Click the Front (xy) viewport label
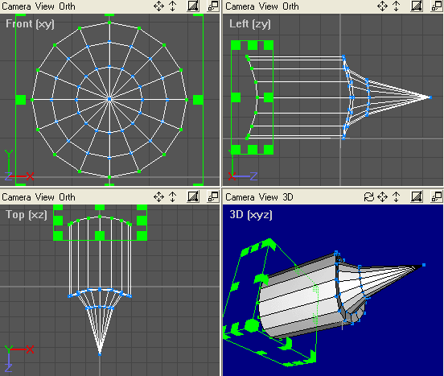The width and height of the screenshot is (444, 376). (x=30, y=24)
